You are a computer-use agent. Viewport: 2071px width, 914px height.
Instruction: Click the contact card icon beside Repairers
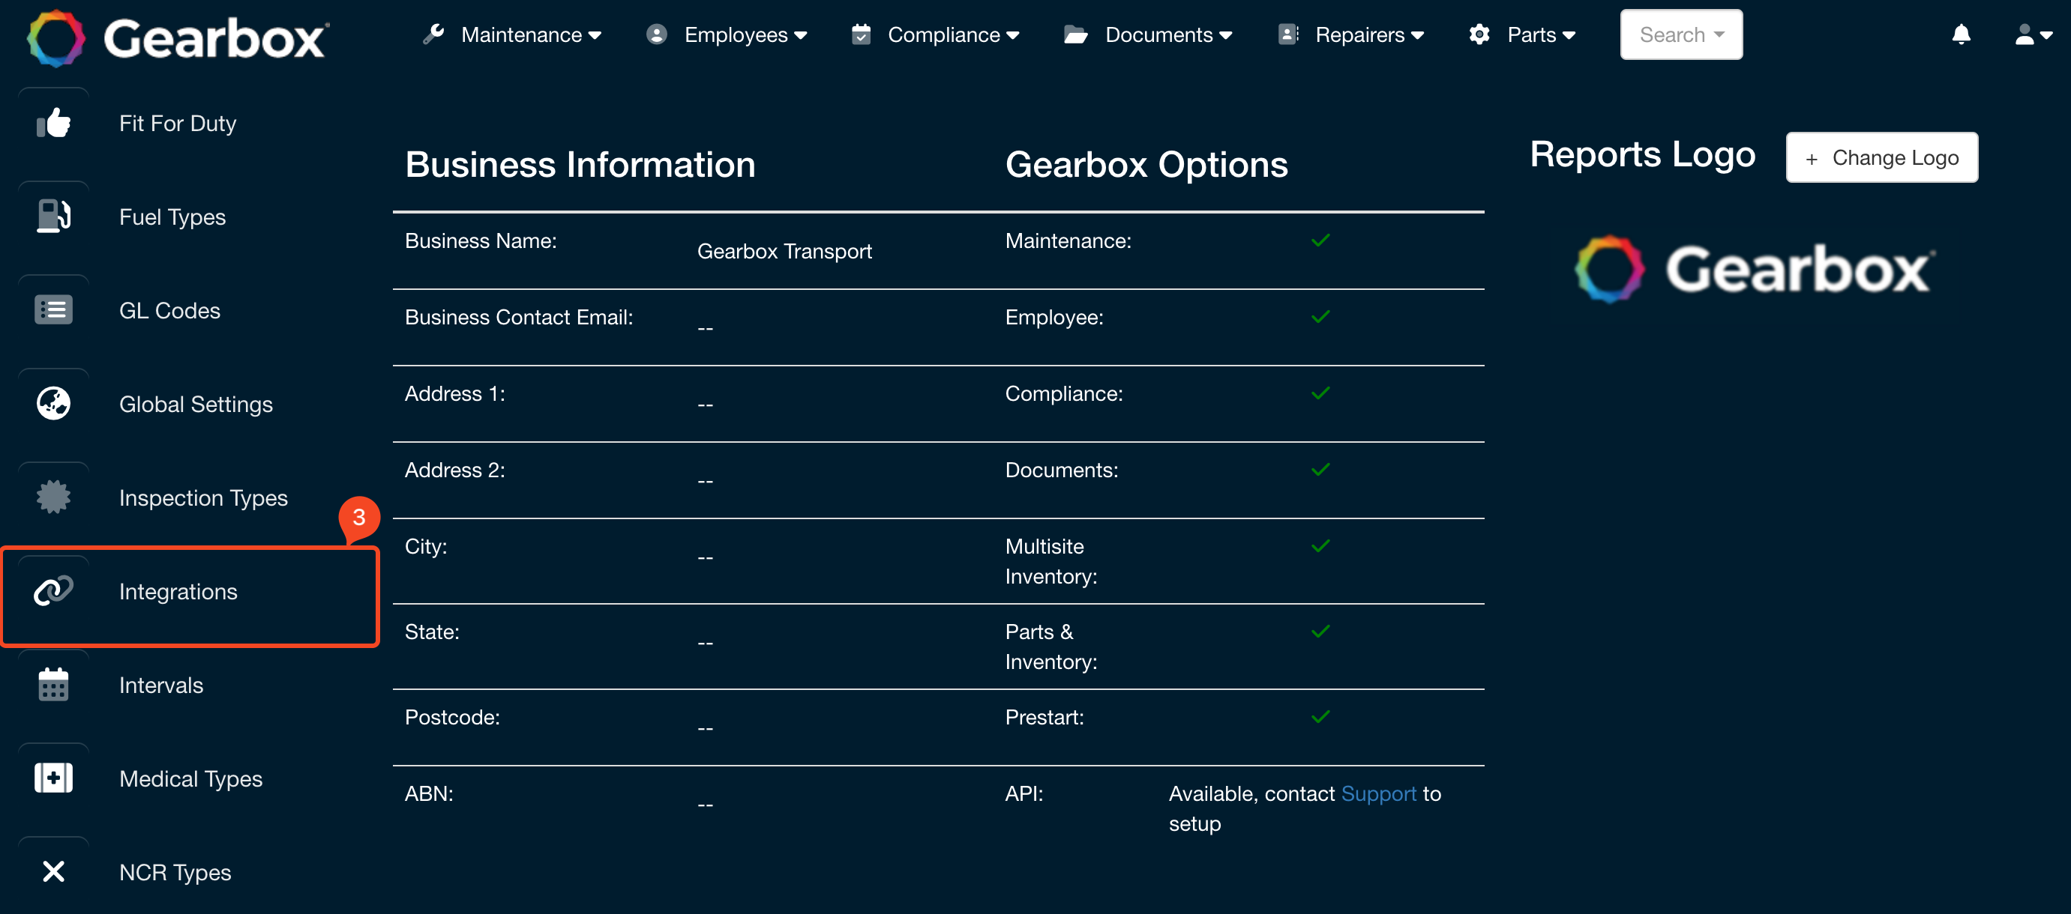(1289, 34)
